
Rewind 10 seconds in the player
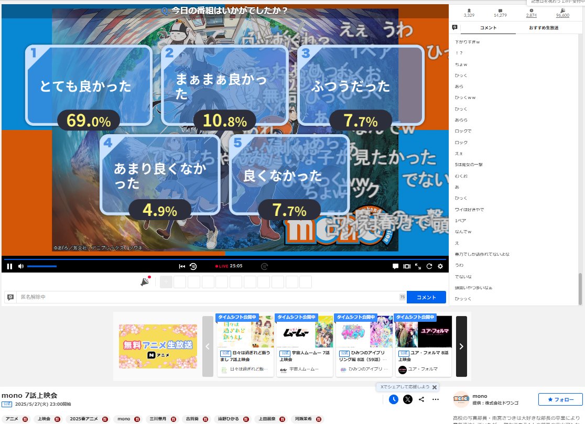(x=193, y=266)
